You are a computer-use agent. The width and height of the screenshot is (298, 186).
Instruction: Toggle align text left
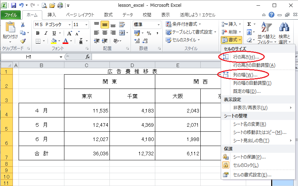(97, 33)
